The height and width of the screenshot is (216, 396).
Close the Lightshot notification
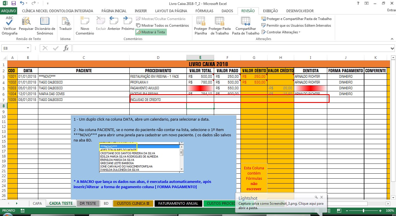(x=322, y=197)
